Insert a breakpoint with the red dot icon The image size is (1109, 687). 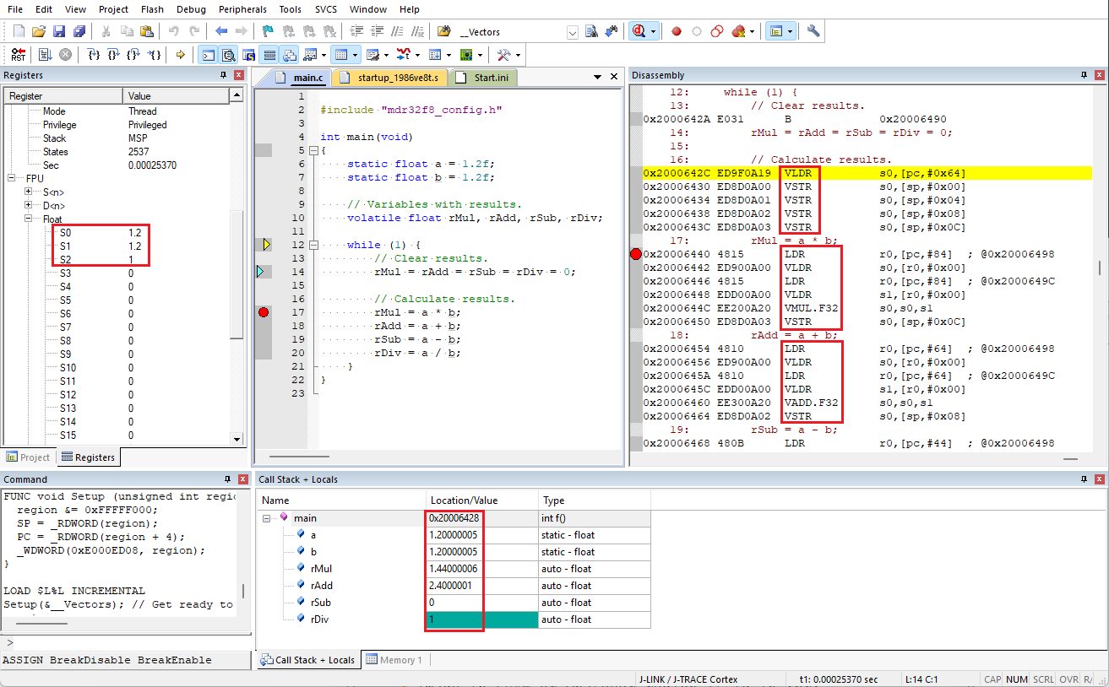[x=677, y=31]
